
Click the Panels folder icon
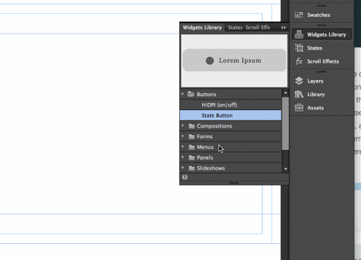[191, 158]
